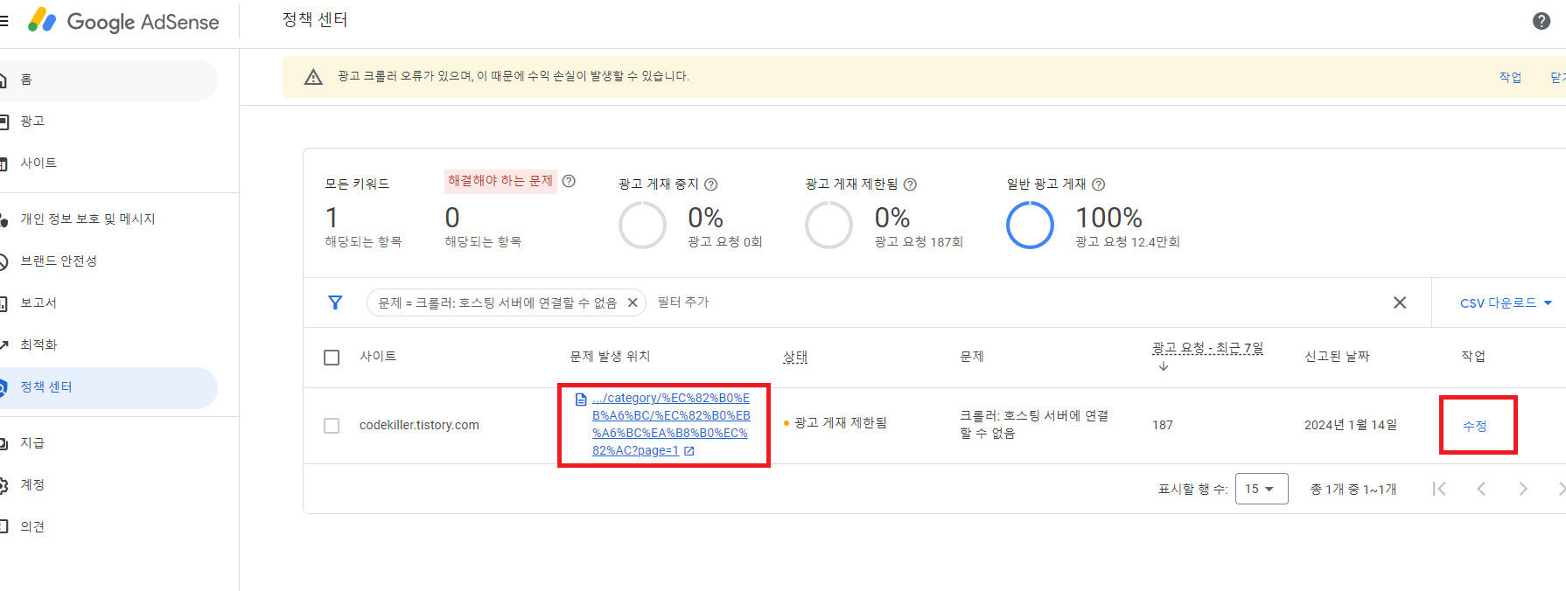Click the help icon next to 광고 게재 중지
The height and width of the screenshot is (591, 1566).
[x=711, y=184]
